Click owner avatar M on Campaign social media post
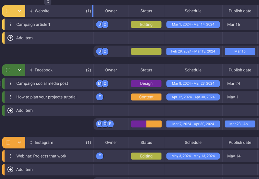This screenshot has width=259, height=179. [x=99, y=83]
